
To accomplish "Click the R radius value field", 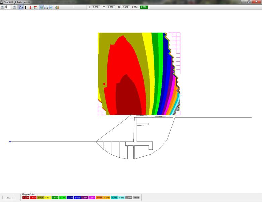I will click(x=125, y=7).
